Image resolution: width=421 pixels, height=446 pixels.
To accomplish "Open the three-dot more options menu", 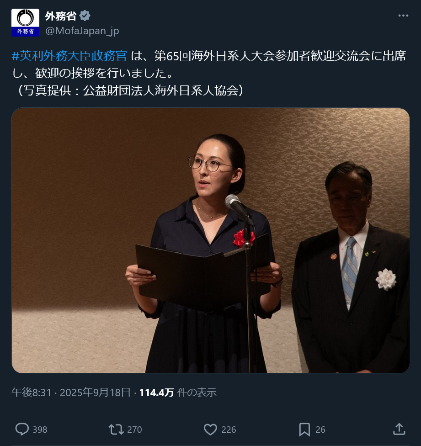I will pyautogui.click(x=403, y=16).
